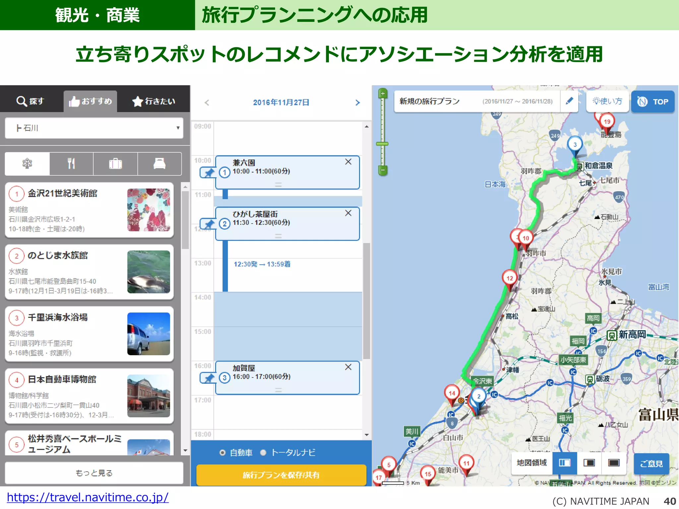
Task: Remove ひがし茶屋街 from the schedule
Action: pos(348,213)
